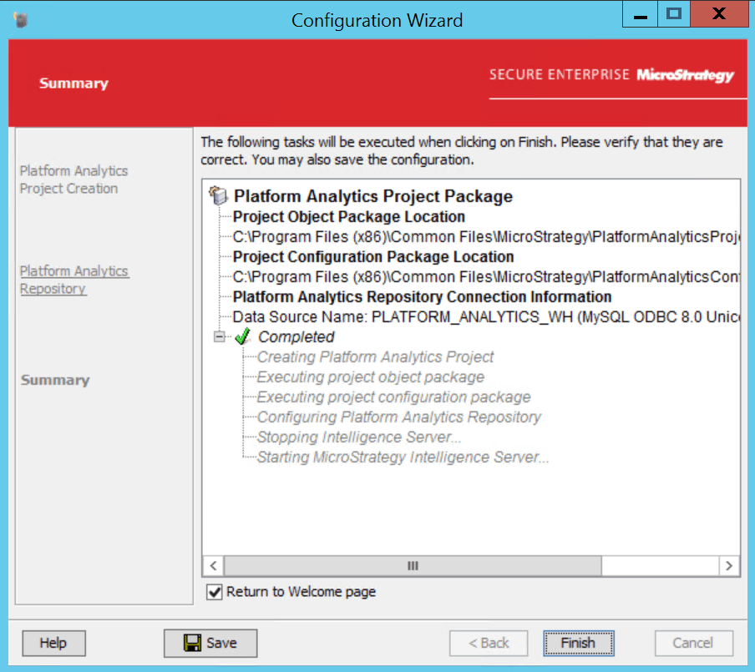Viewport: 755px width, 672px height.
Task: Select Stopping Intelligence Server row
Action: pos(359,437)
